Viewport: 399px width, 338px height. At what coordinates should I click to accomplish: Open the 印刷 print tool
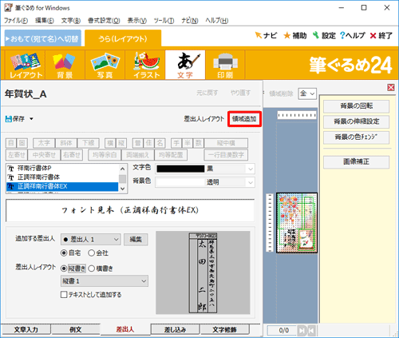click(225, 66)
